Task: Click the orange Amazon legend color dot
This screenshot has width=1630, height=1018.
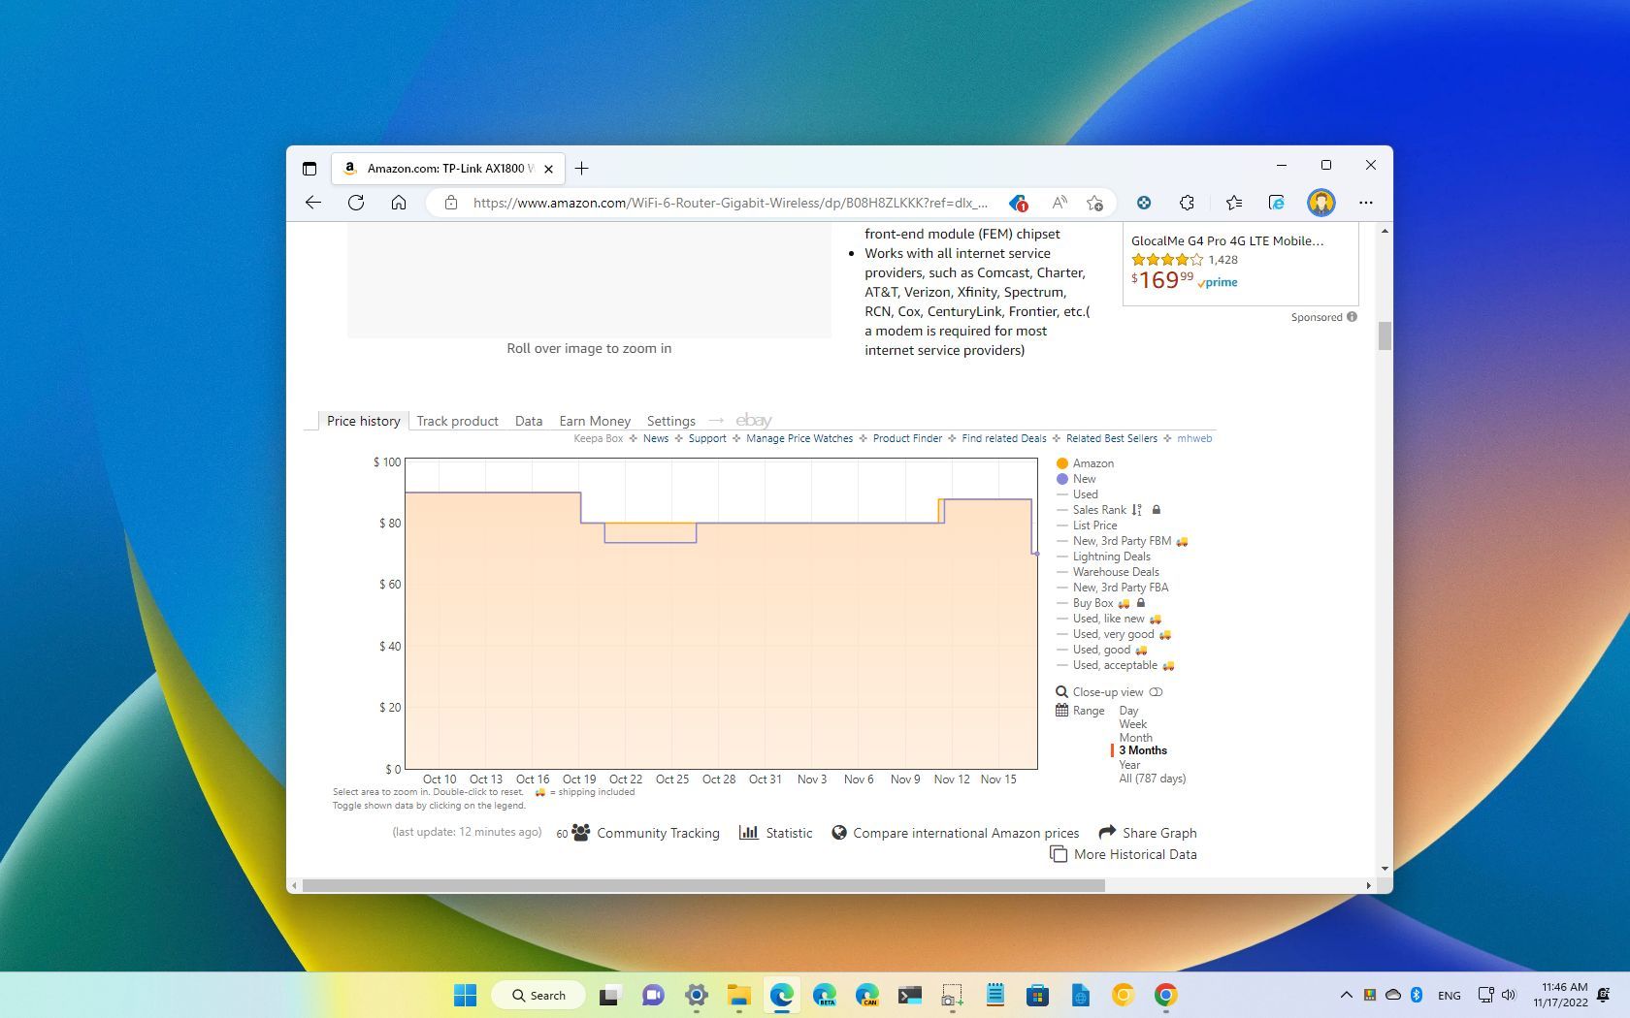Action: pos(1062,463)
